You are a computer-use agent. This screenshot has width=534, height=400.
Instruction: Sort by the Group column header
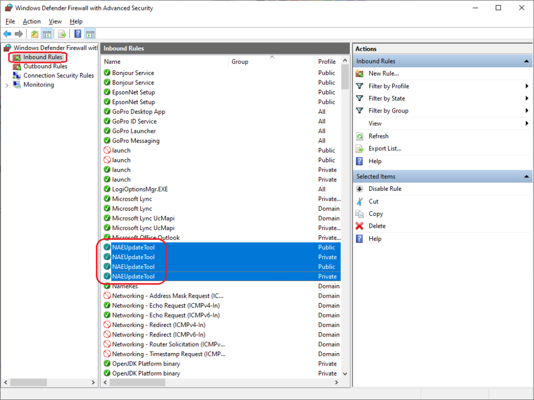(x=271, y=62)
